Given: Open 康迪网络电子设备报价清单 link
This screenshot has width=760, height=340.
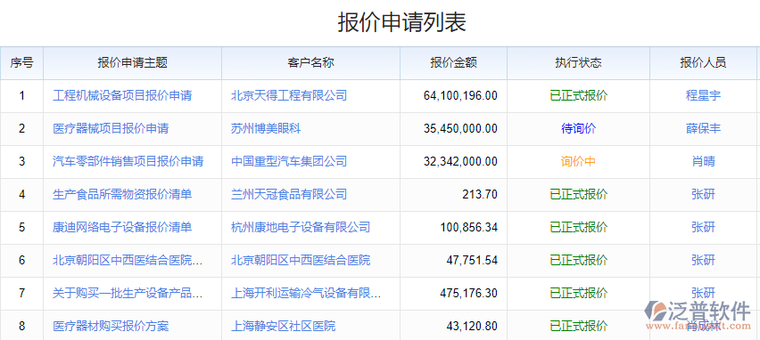Looking at the screenshot, I should coord(122,227).
